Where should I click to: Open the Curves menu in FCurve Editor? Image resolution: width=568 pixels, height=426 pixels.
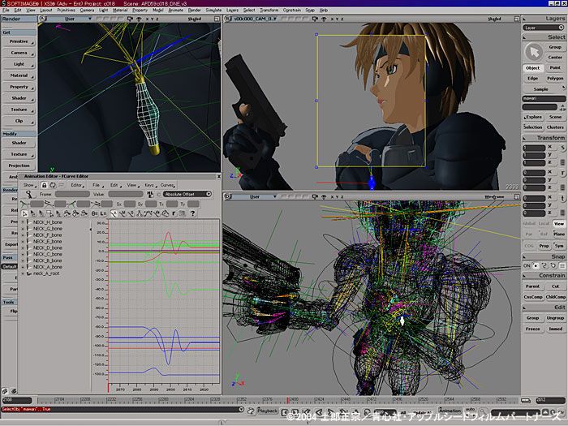point(168,185)
